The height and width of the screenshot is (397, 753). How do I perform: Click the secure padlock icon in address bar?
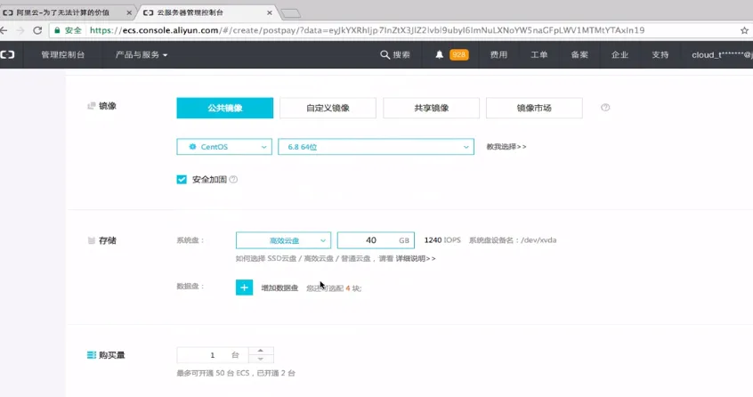click(57, 30)
